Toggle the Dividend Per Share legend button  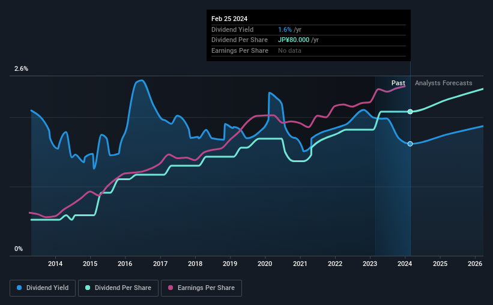click(x=118, y=288)
